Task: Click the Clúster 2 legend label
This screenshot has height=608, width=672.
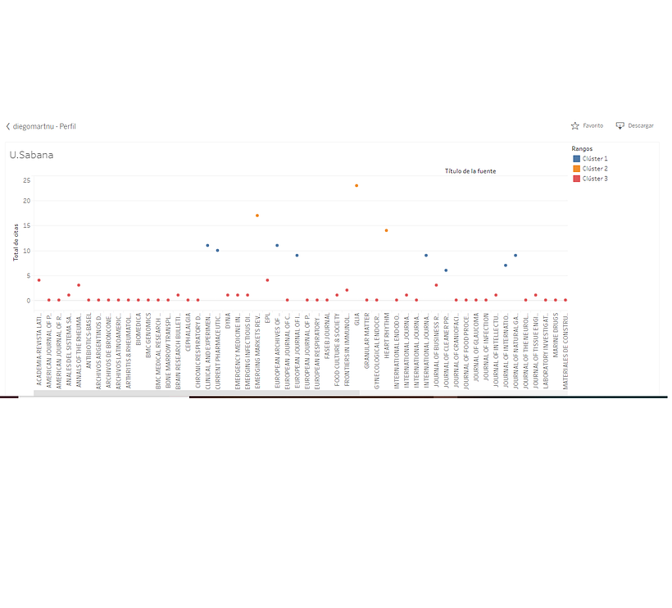Action: point(595,169)
